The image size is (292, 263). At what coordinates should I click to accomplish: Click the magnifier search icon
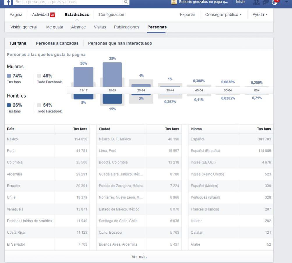[x=126, y=2]
